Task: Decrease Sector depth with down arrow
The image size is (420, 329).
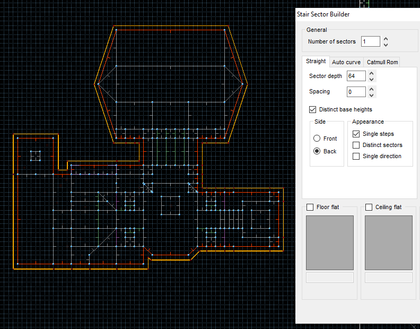Action: [x=372, y=79]
